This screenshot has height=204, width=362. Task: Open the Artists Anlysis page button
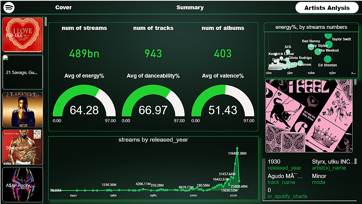[x=327, y=8]
